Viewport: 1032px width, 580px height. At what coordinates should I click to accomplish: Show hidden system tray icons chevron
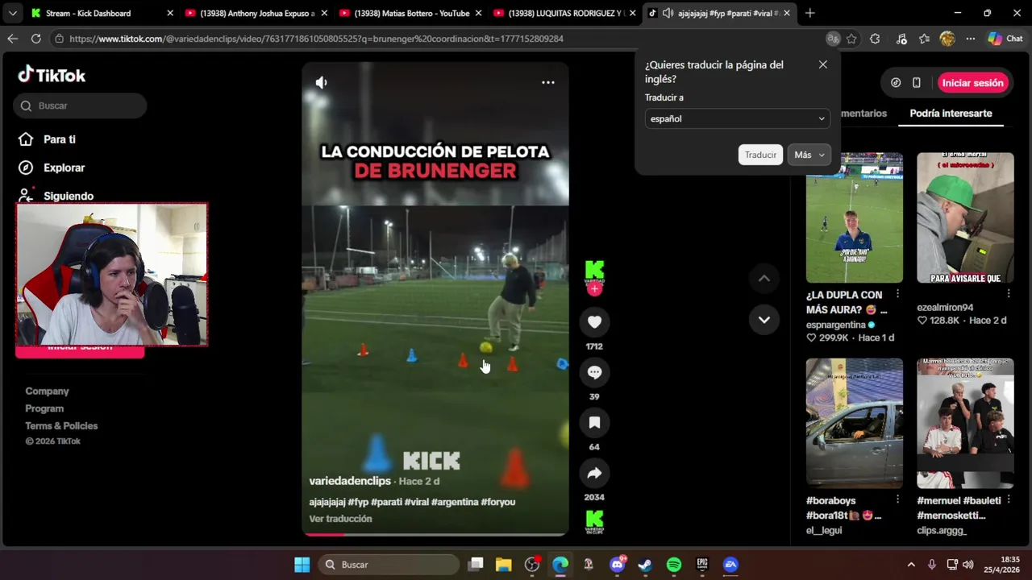tap(911, 565)
